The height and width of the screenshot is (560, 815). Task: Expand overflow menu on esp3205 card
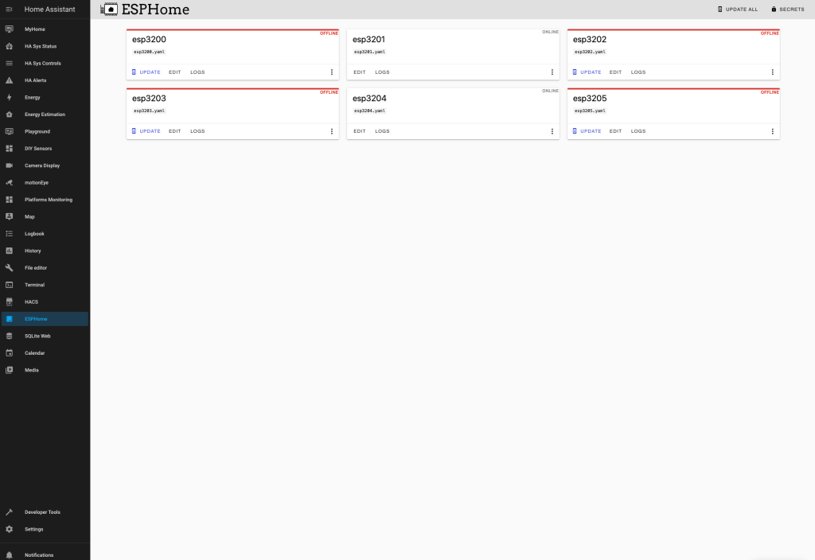point(772,131)
